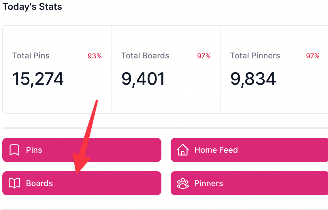Click the open book icon beside Boards
This screenshot has height=210, width=328.
pyautogui.click(x=14, y=183)
